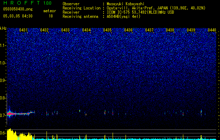Click the 0434 time marker
Screen dimensions: 220x140
coord(86,30)
